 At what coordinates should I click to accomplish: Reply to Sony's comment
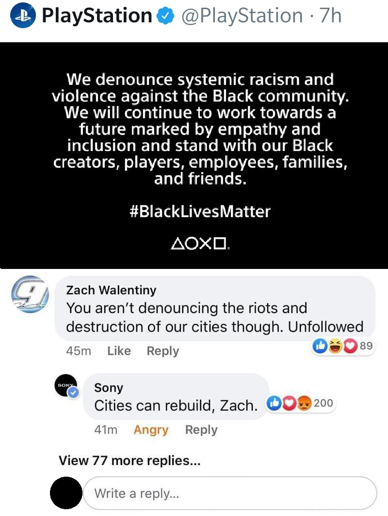201,430
